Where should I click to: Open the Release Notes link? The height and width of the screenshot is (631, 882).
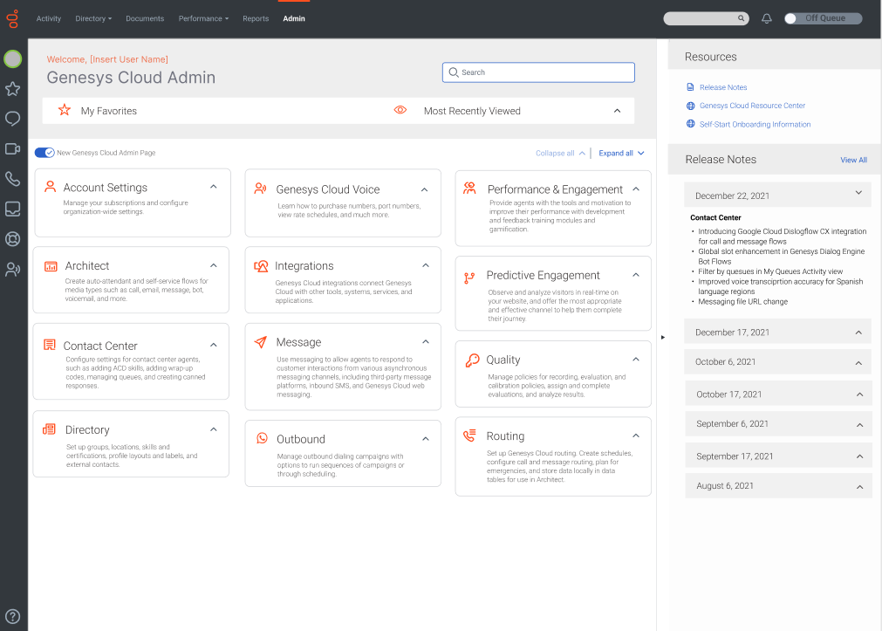[x=722, y=87]
